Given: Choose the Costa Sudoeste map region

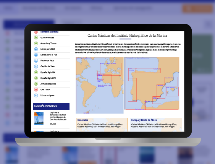Looking at the screenshot, I should 140,105.
